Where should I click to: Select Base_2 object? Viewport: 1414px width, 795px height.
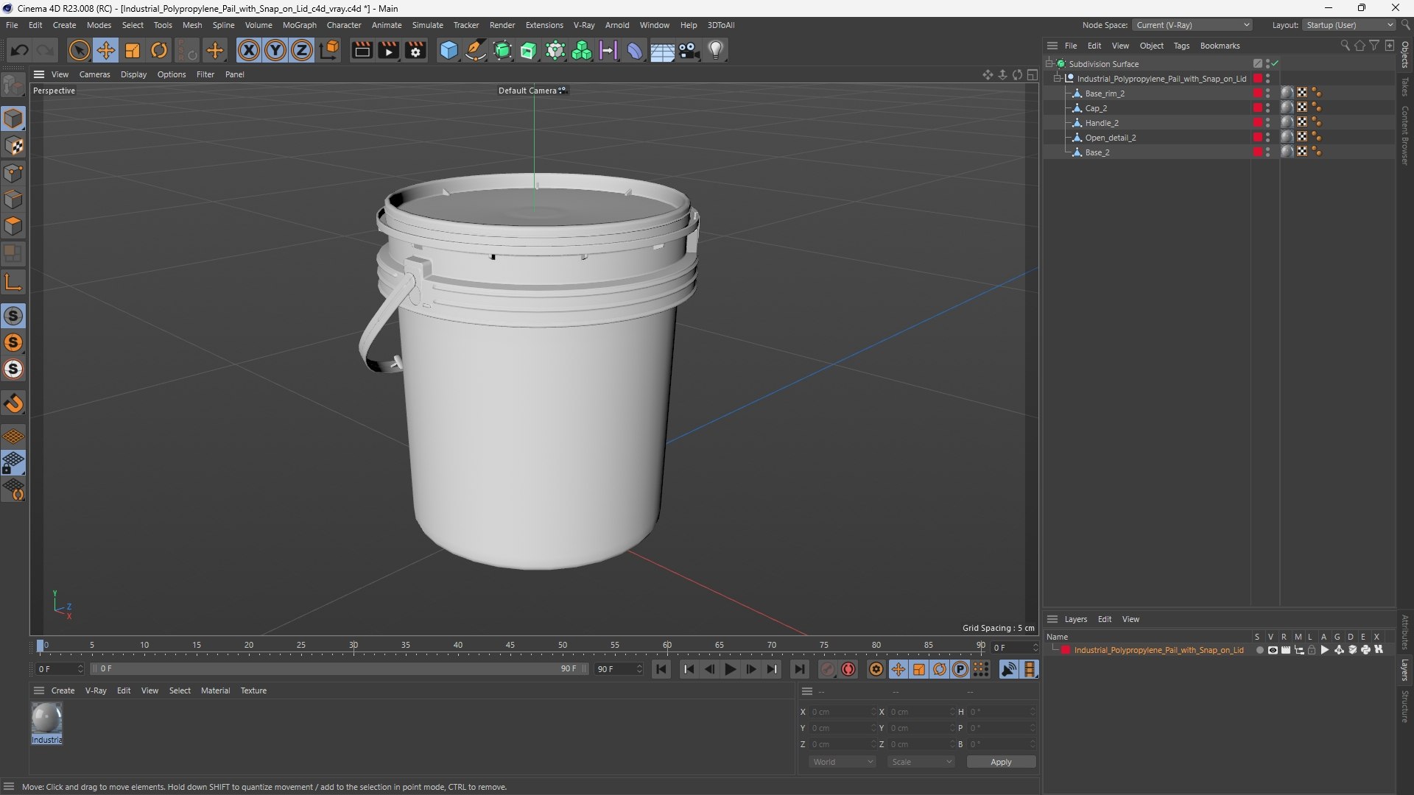(1097, 152)
